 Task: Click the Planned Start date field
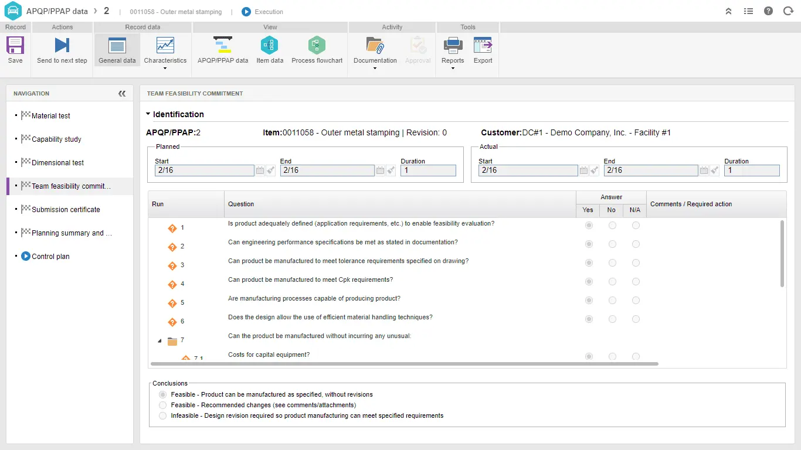pos(204,171)
